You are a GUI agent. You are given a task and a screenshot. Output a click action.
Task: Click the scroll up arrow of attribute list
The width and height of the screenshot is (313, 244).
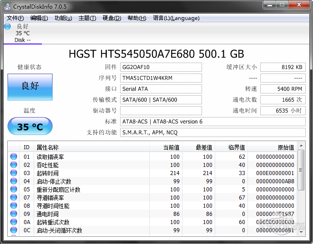coord(301,146)
